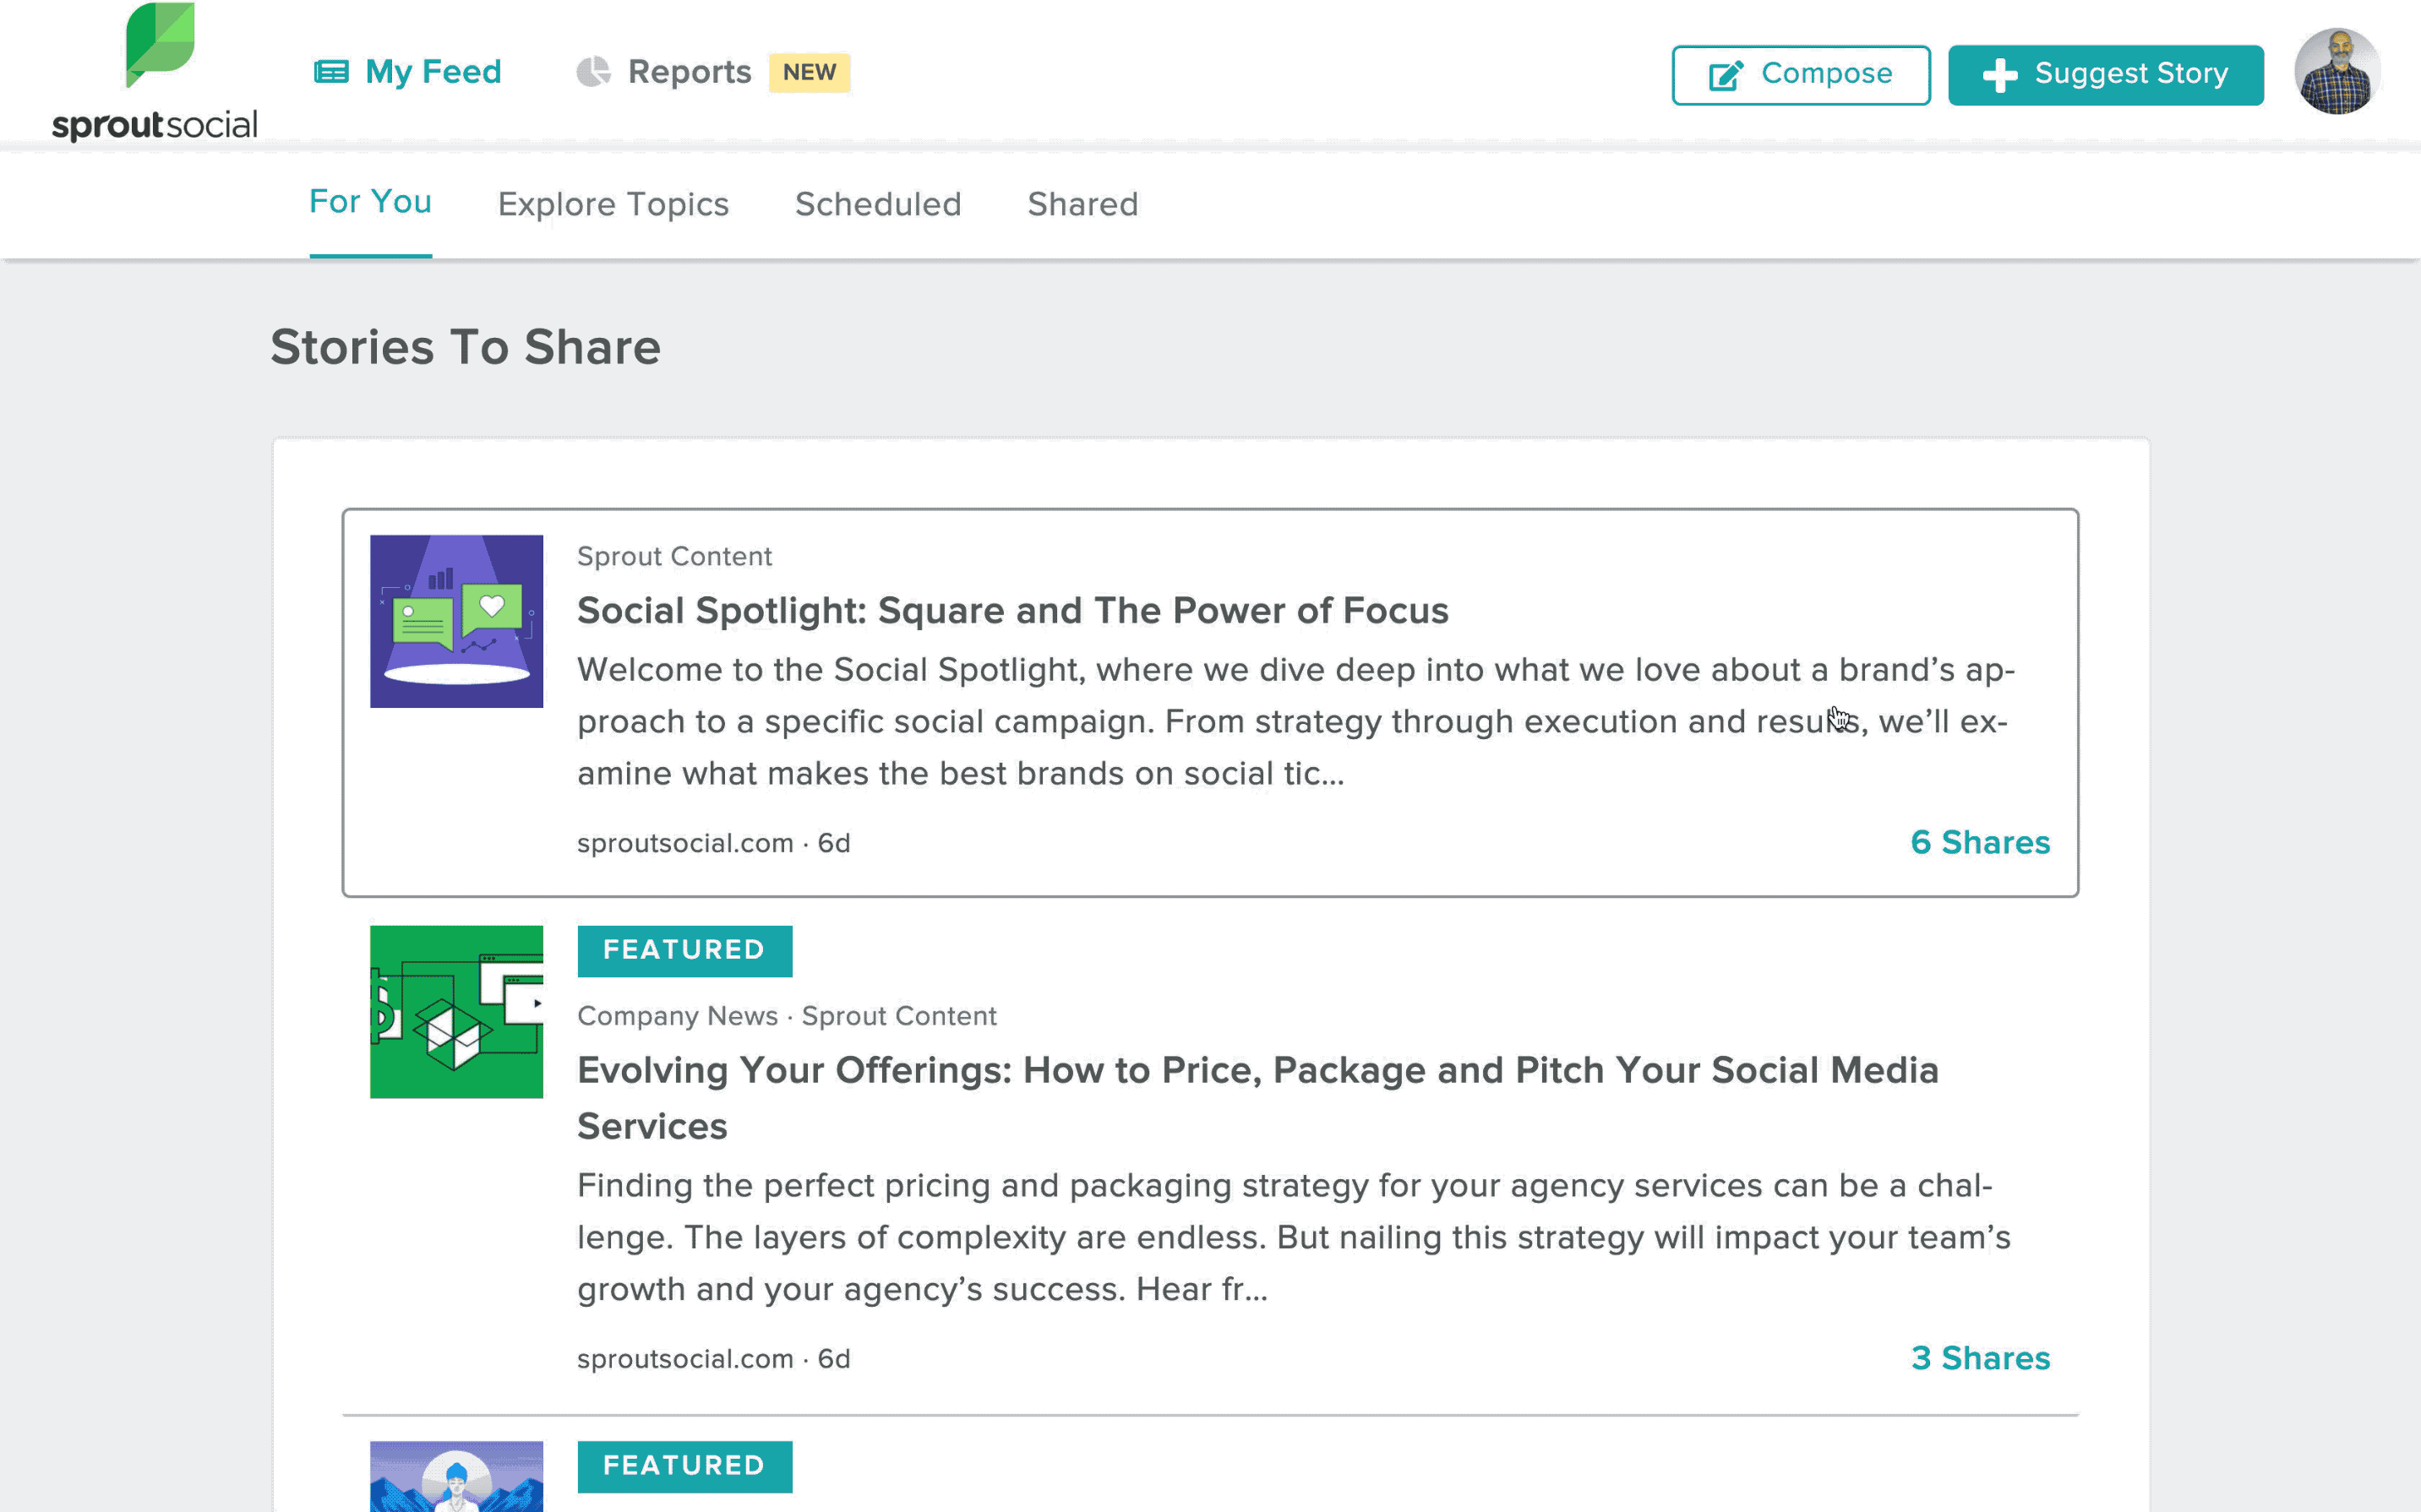The width and height of the screenshot is (2421, 1512).
Task: Open 'Social Spotlight: Square and The Power of Focus'
Action: (x=1012, y=610)
